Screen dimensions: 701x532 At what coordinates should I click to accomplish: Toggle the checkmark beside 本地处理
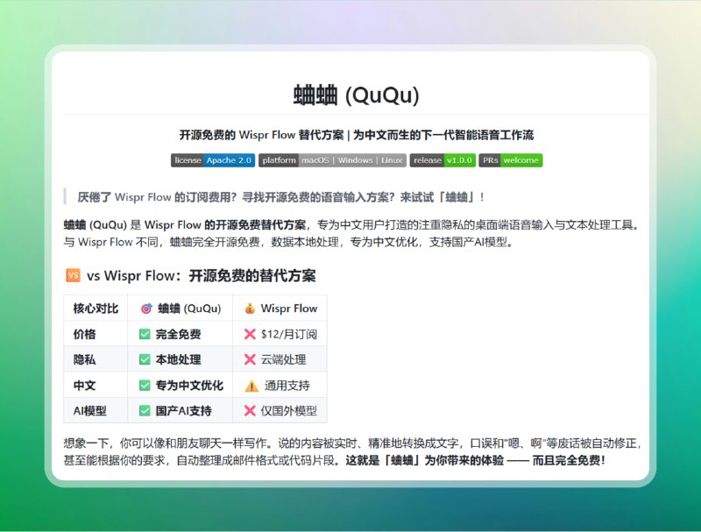click(x=145, y=359)
